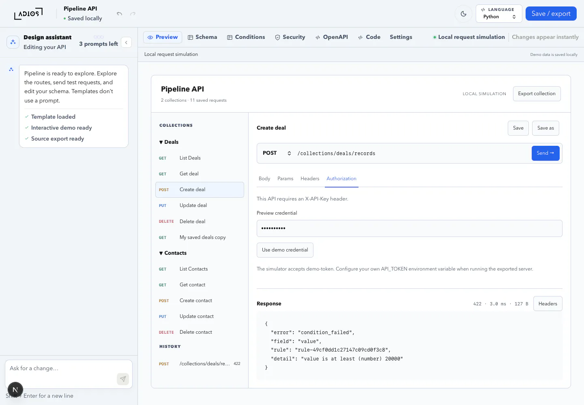Open My saved deals copy request
584x405 pixels.
(200, 237)
